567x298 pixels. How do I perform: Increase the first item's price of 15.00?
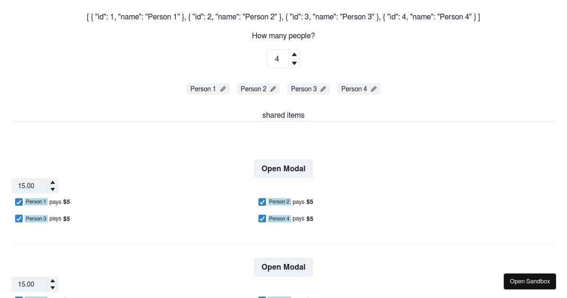pos(52,183)
